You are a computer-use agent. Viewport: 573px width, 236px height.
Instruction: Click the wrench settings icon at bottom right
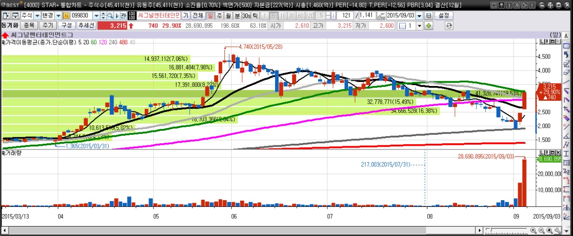click(558, 230)
